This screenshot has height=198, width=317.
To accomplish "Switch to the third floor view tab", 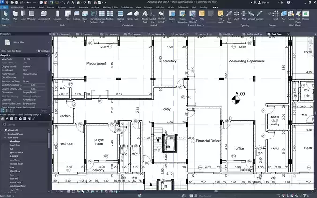I will [x=228, y=34].
